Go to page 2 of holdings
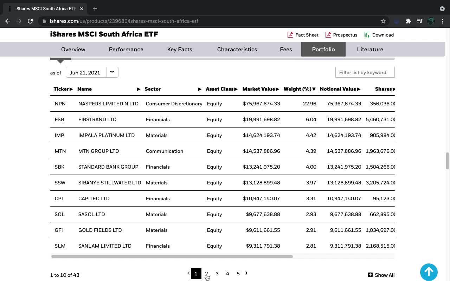This screenshot has width=450, height=281. tap(206, 274)
